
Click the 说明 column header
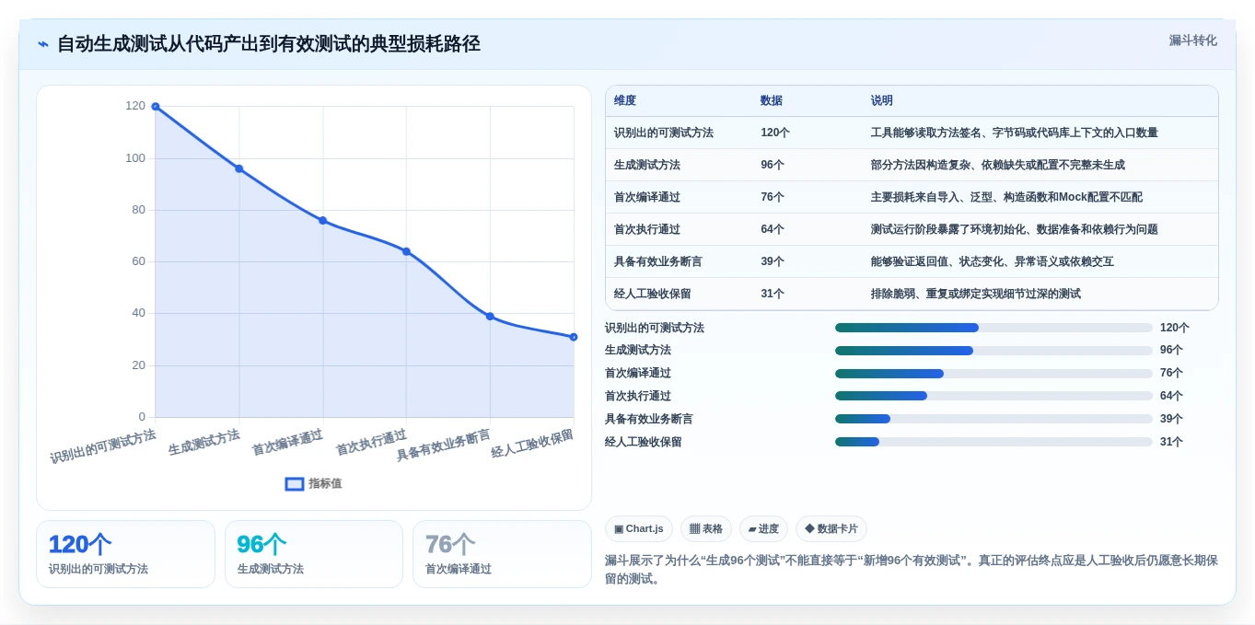[882, 100]
